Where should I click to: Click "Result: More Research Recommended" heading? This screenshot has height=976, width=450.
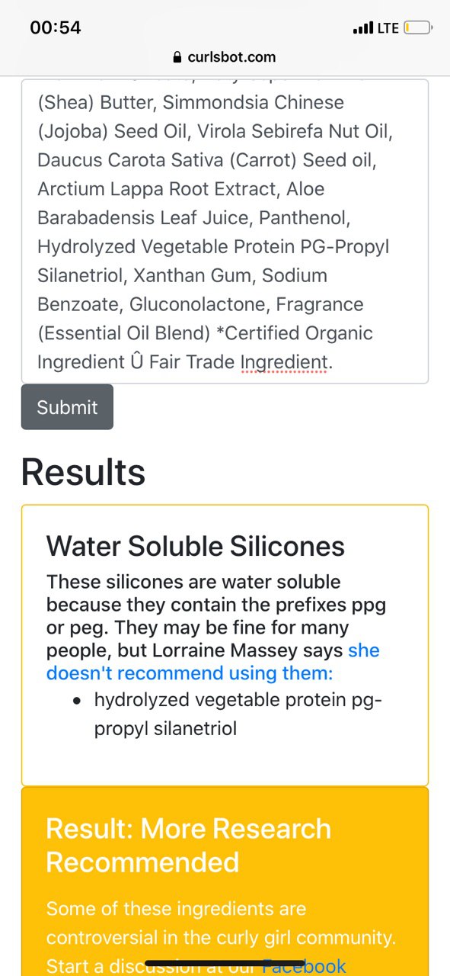coord(189,845)
